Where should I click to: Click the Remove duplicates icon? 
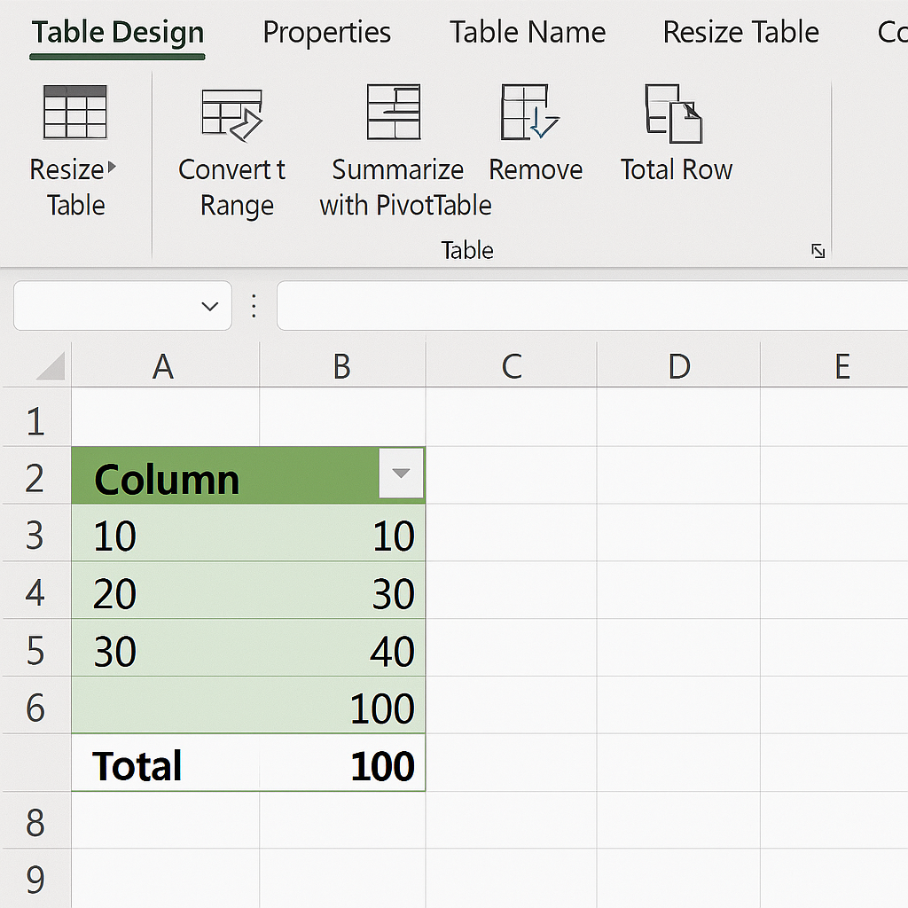[530, 113]
